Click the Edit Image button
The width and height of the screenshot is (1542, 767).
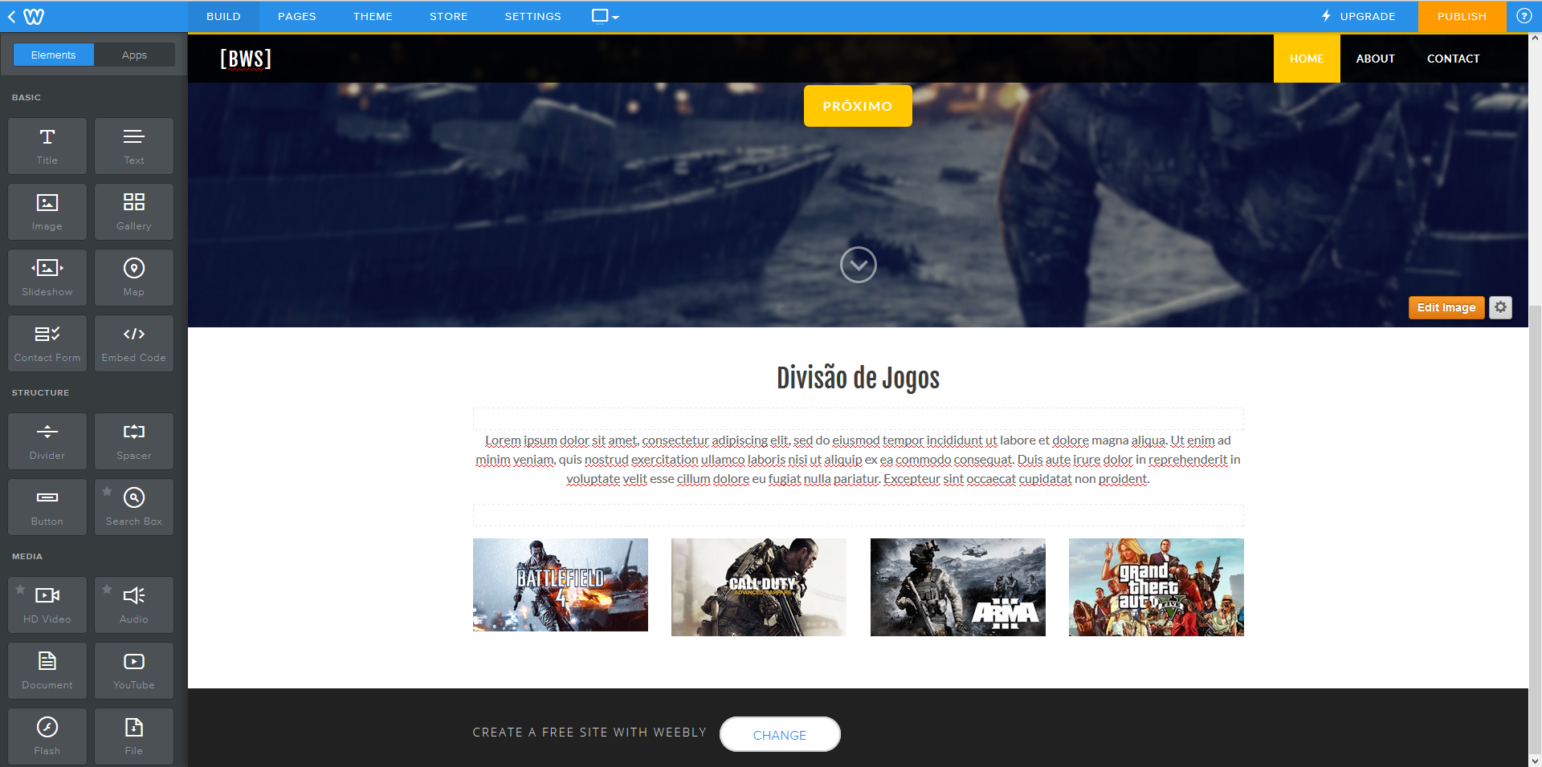click(x=1446, y=307)
